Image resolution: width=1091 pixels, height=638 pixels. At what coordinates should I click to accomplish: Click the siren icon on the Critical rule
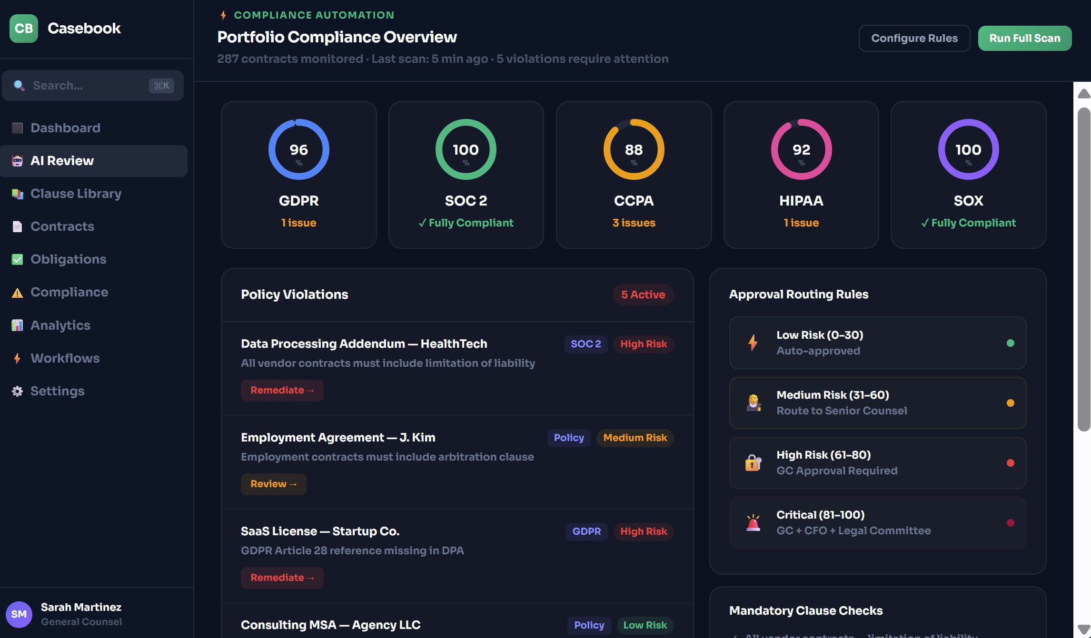click(753, 523)
